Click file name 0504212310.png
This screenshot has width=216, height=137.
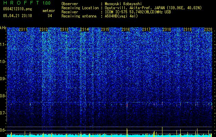pos(18,9)
